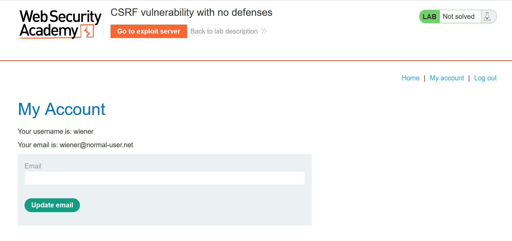Screen dimensions: 512x241
Task: Click the Not solved status label
Action: (459, 17)
